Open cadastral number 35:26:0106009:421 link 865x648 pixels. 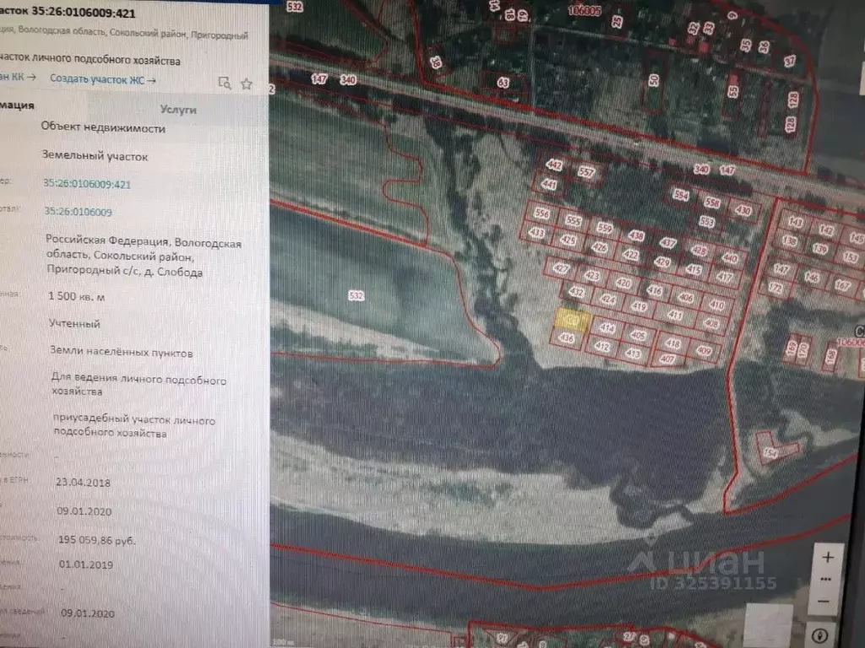coord(86,183)
